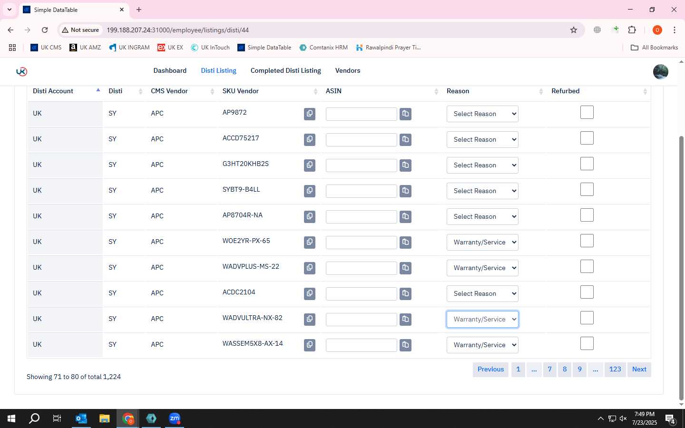The height and width of the screenshot is (428, 685).
Task: Copy SKU Vendor AP9872 using its icon
Action: pyautogui.click(x=310, y=114)
